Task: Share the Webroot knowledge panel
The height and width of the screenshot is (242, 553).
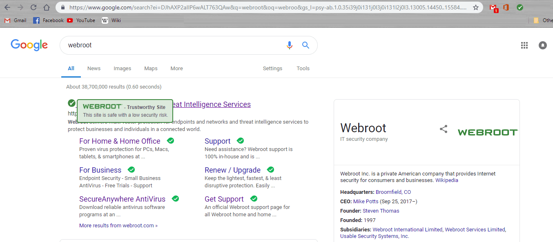Action: tap(444, 129)
